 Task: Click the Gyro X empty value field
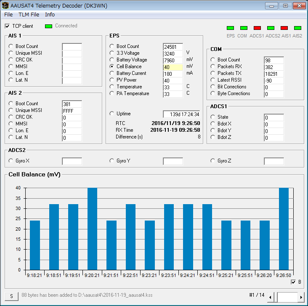tap(72, 161)
